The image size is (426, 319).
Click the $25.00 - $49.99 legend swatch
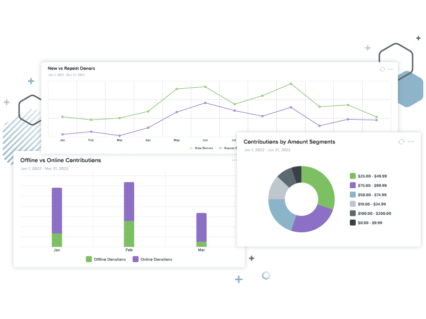point(353,176)
